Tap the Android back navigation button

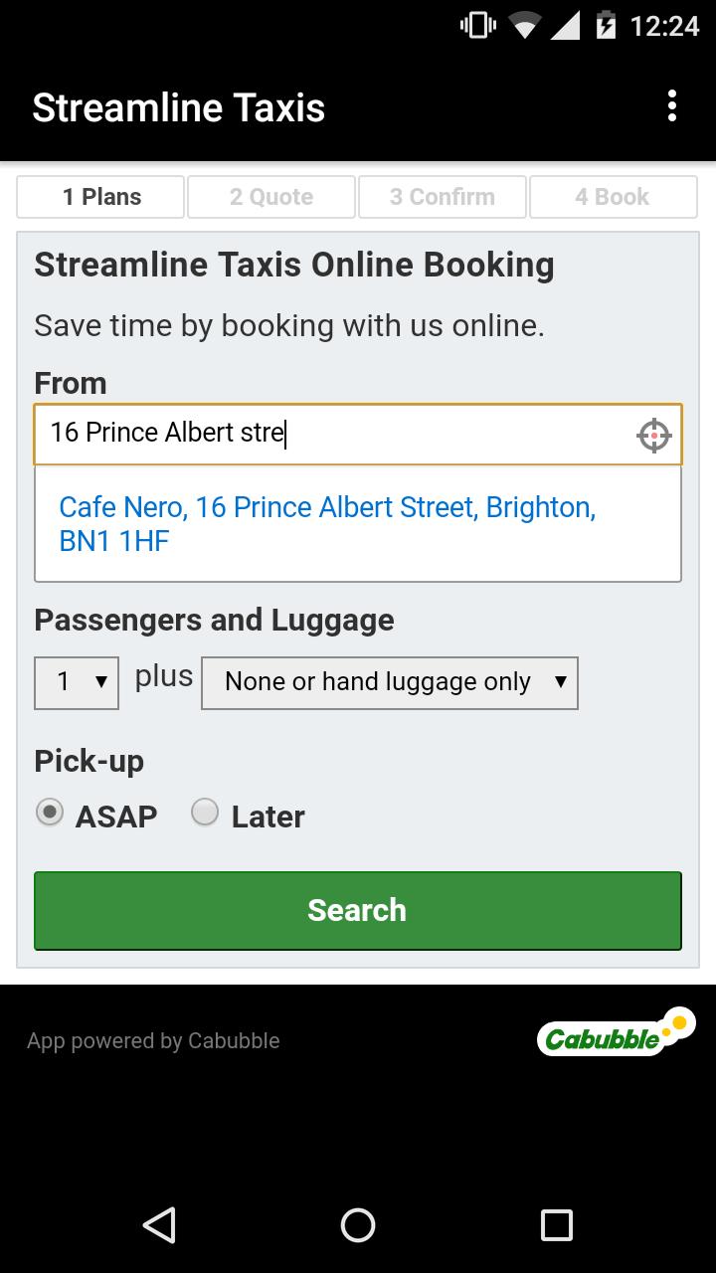[159, 1224]
